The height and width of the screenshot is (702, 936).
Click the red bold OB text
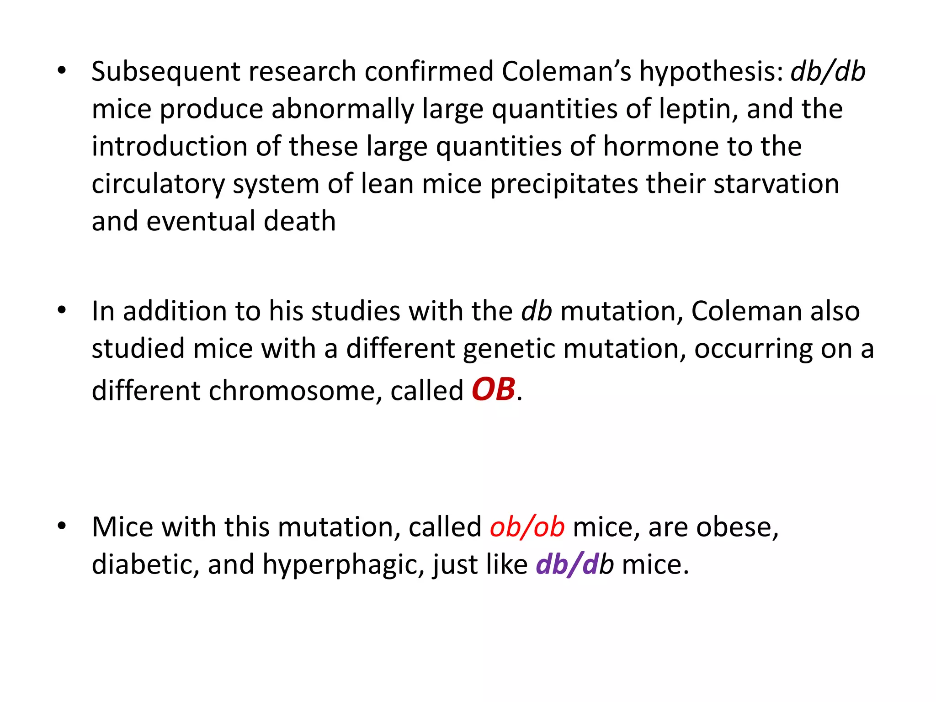(x=493, y=389)
